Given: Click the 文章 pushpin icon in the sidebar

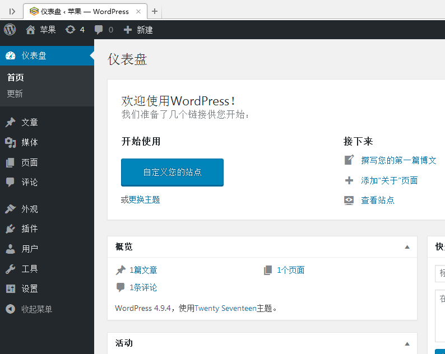Looking at the screenshot, I should tap(11, 122).
